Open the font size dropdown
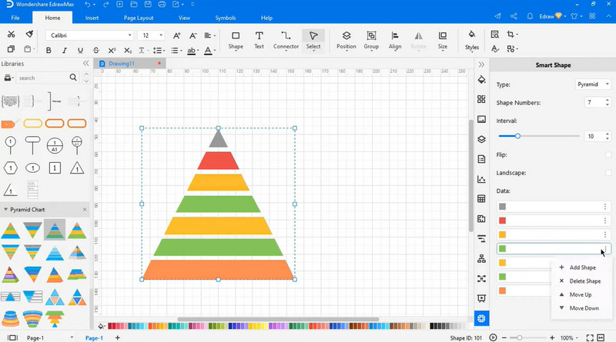The height and width of the screenshot is (342, 616). pyautogui.click(x=161, y=35)
